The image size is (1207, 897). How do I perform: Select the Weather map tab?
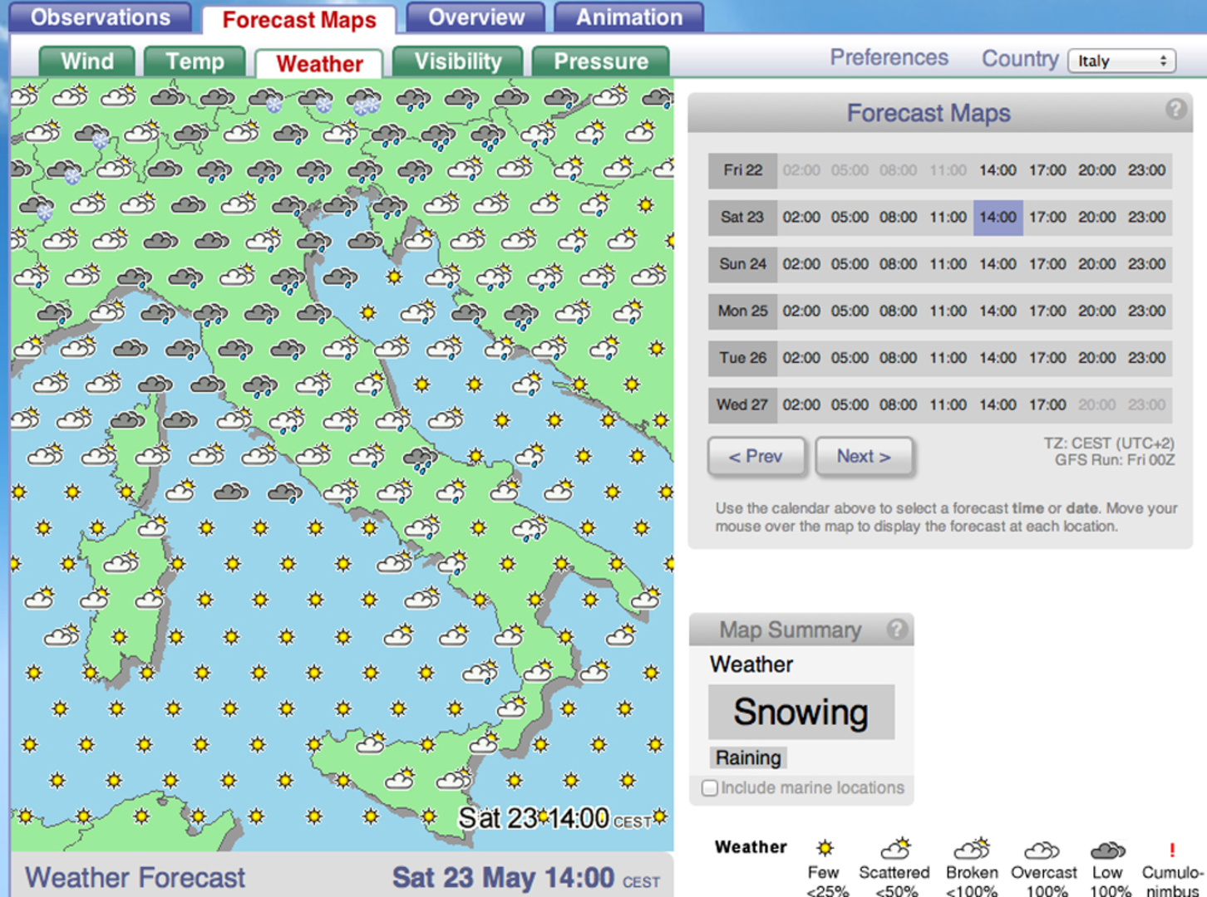[319, 64]
